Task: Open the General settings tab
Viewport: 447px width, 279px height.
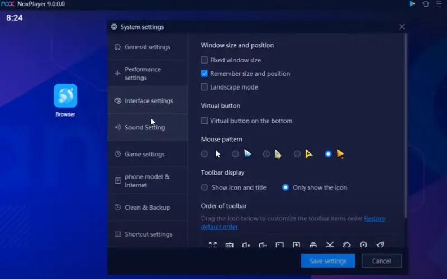Action: coord(148,47)
